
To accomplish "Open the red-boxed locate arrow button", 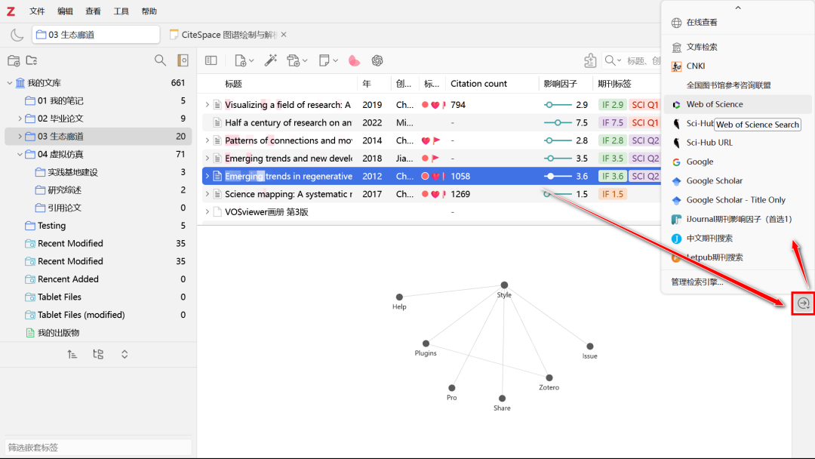I will tap(803, 303).
